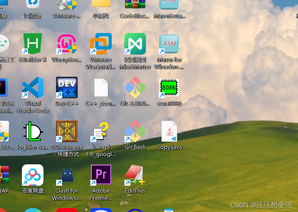The width and height of the screenshot is (298, 212).
Task: Select the Dev-C++ desktop icon
Action: click(67, 88)
